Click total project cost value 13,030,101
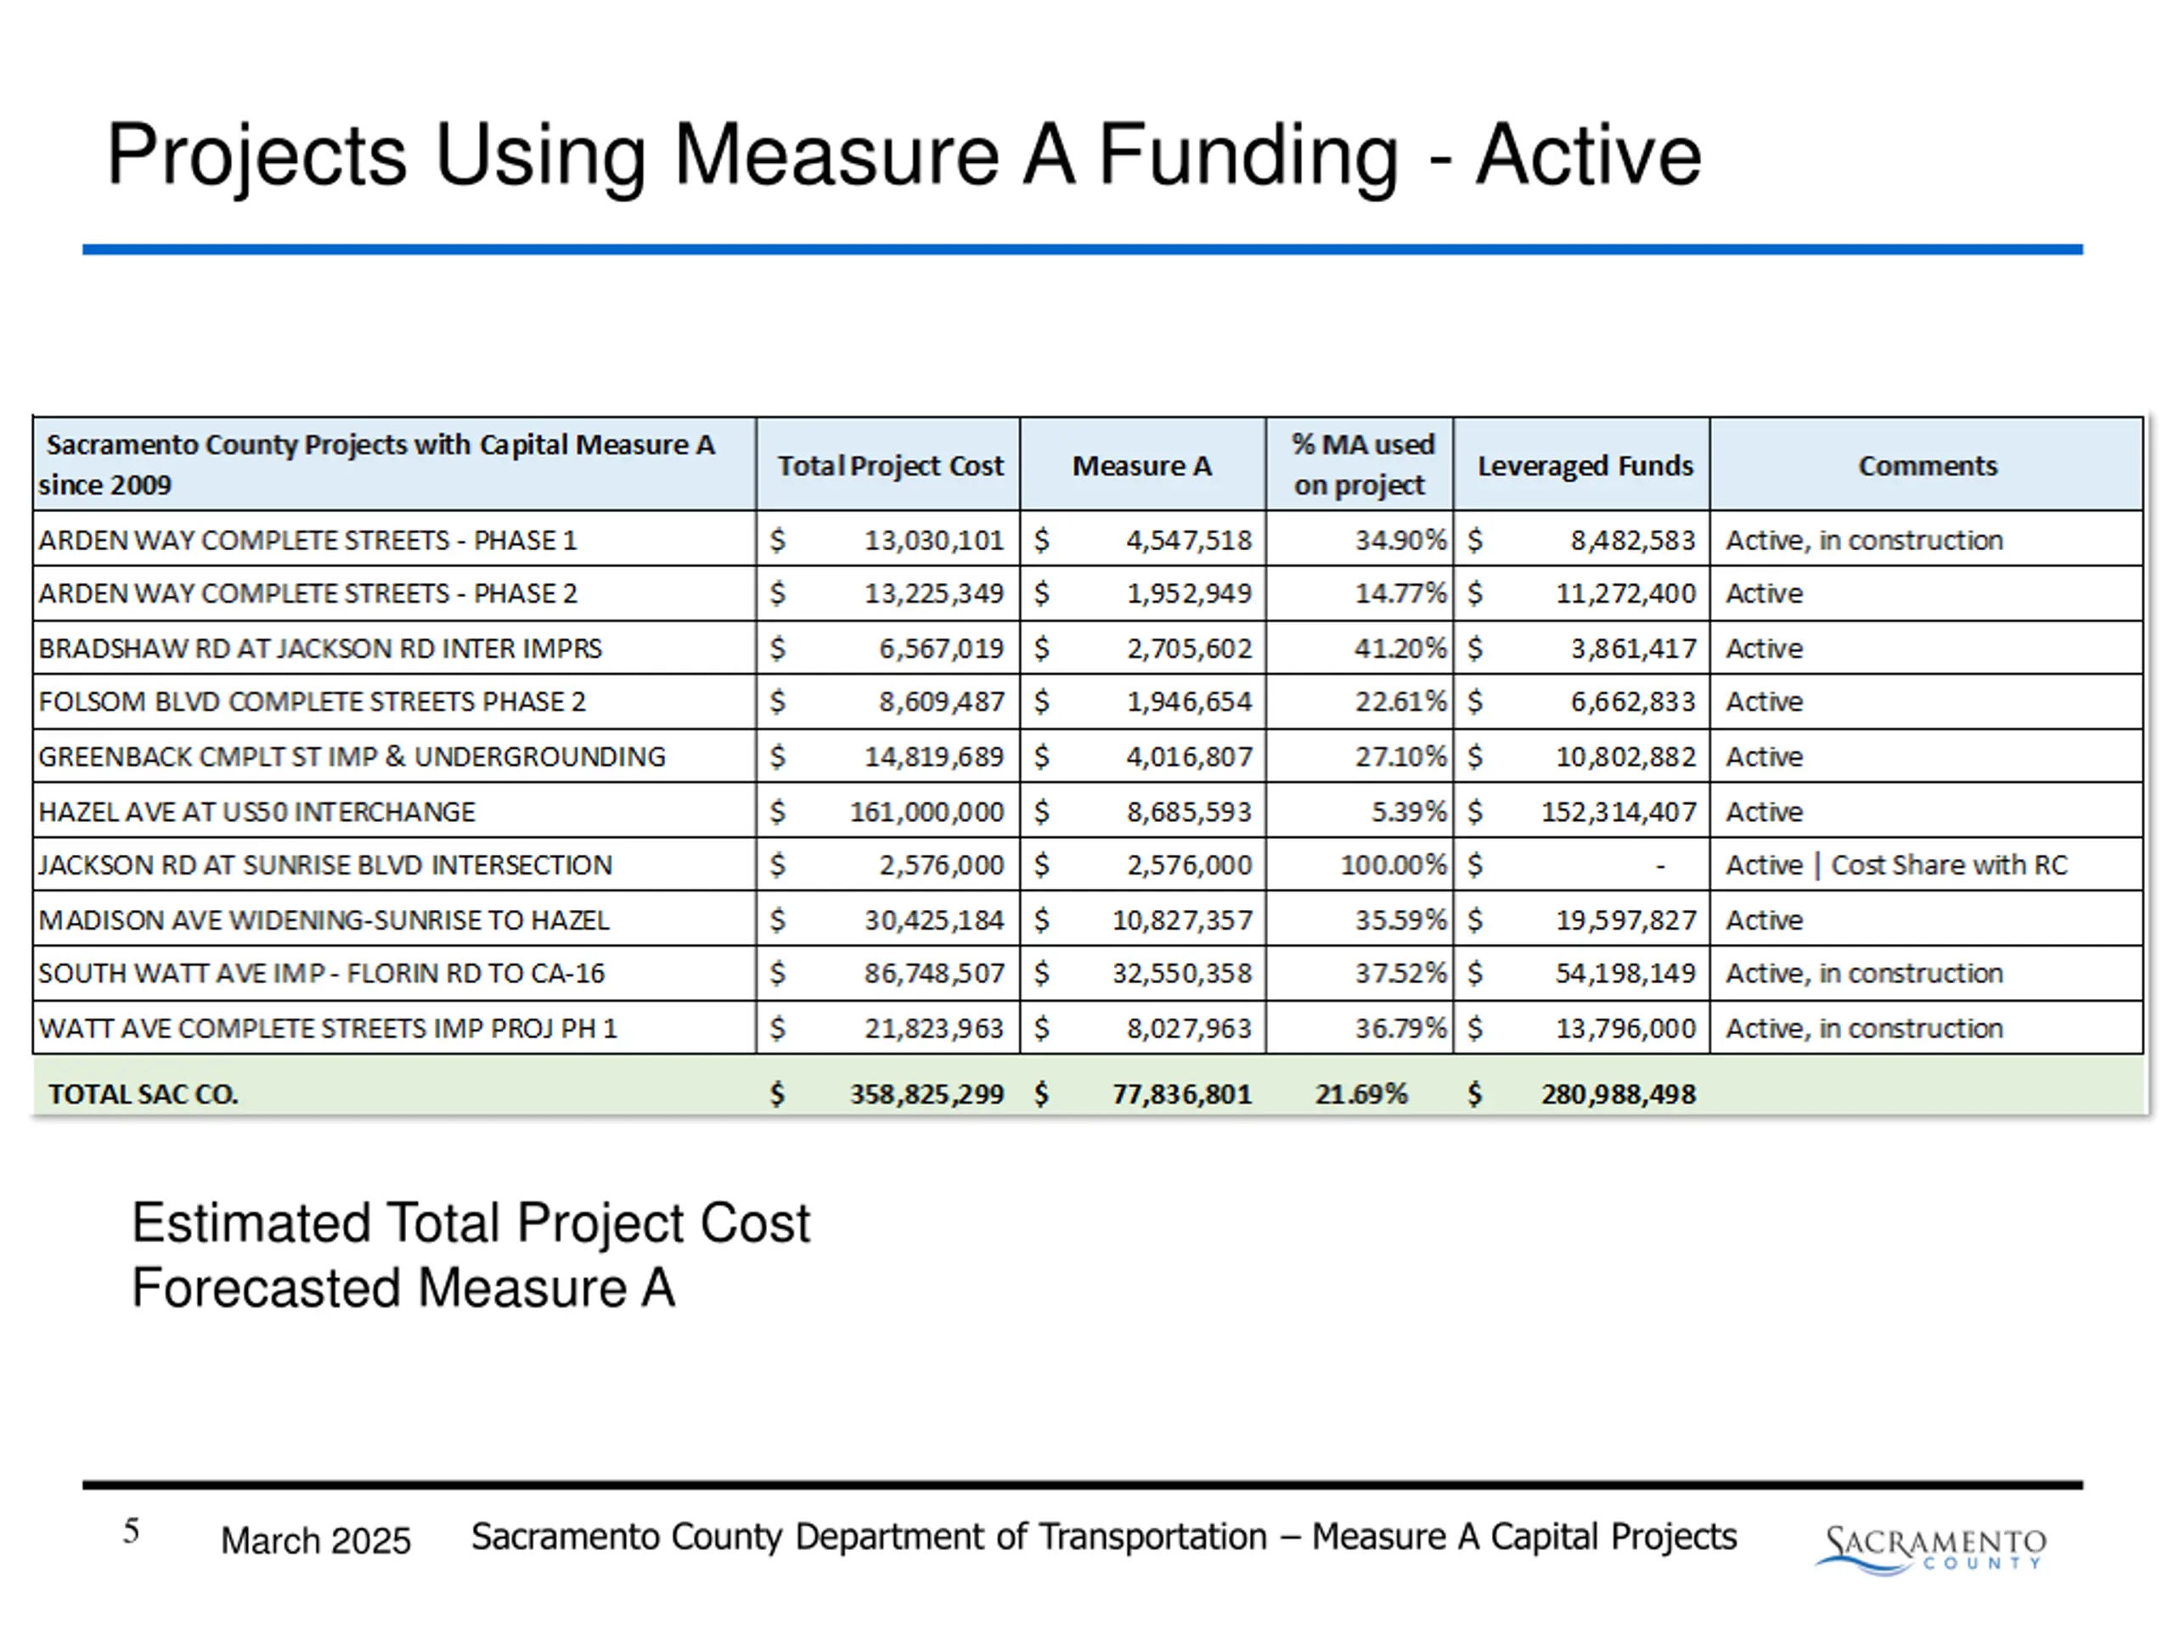 pos(933,541)
